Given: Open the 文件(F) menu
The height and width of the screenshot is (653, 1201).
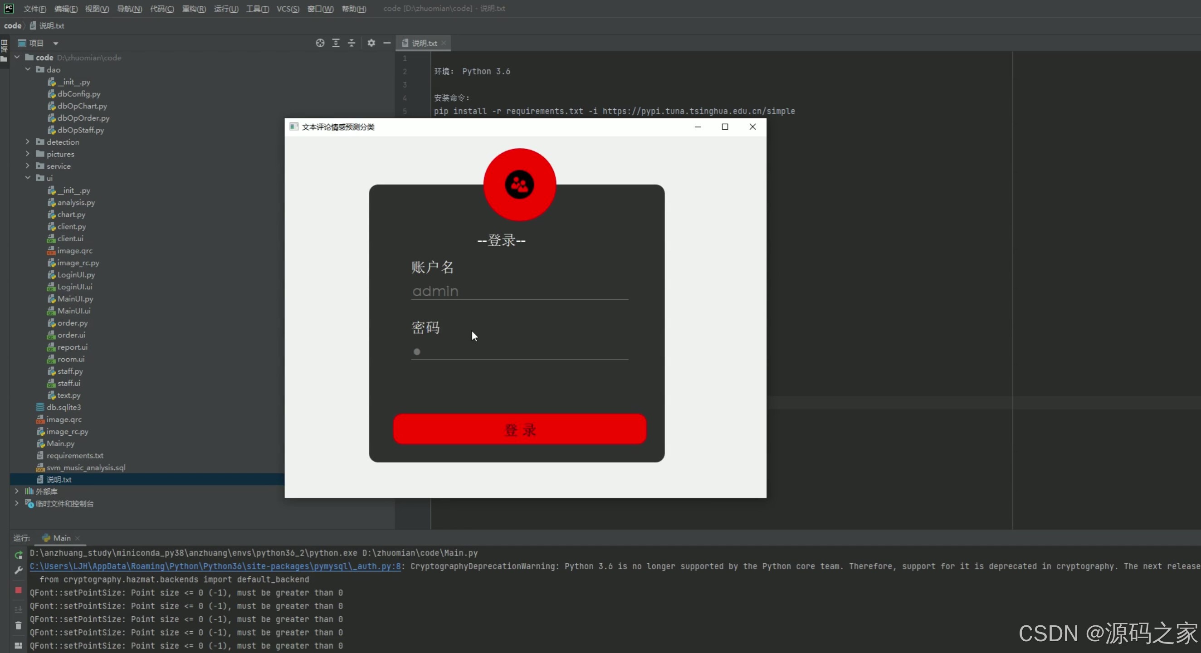Looking at the screenshot, I should point(35,9).
